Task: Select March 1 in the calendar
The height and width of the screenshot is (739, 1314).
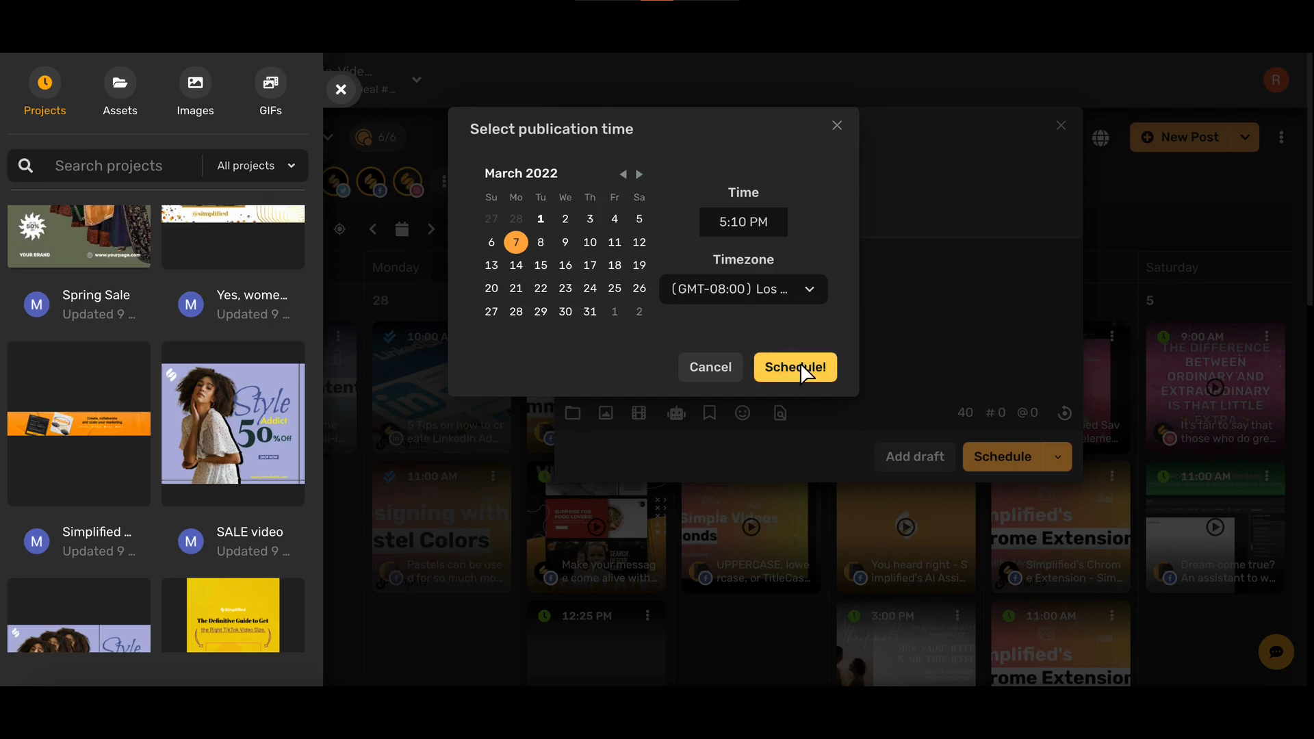Action: [541, 219]
